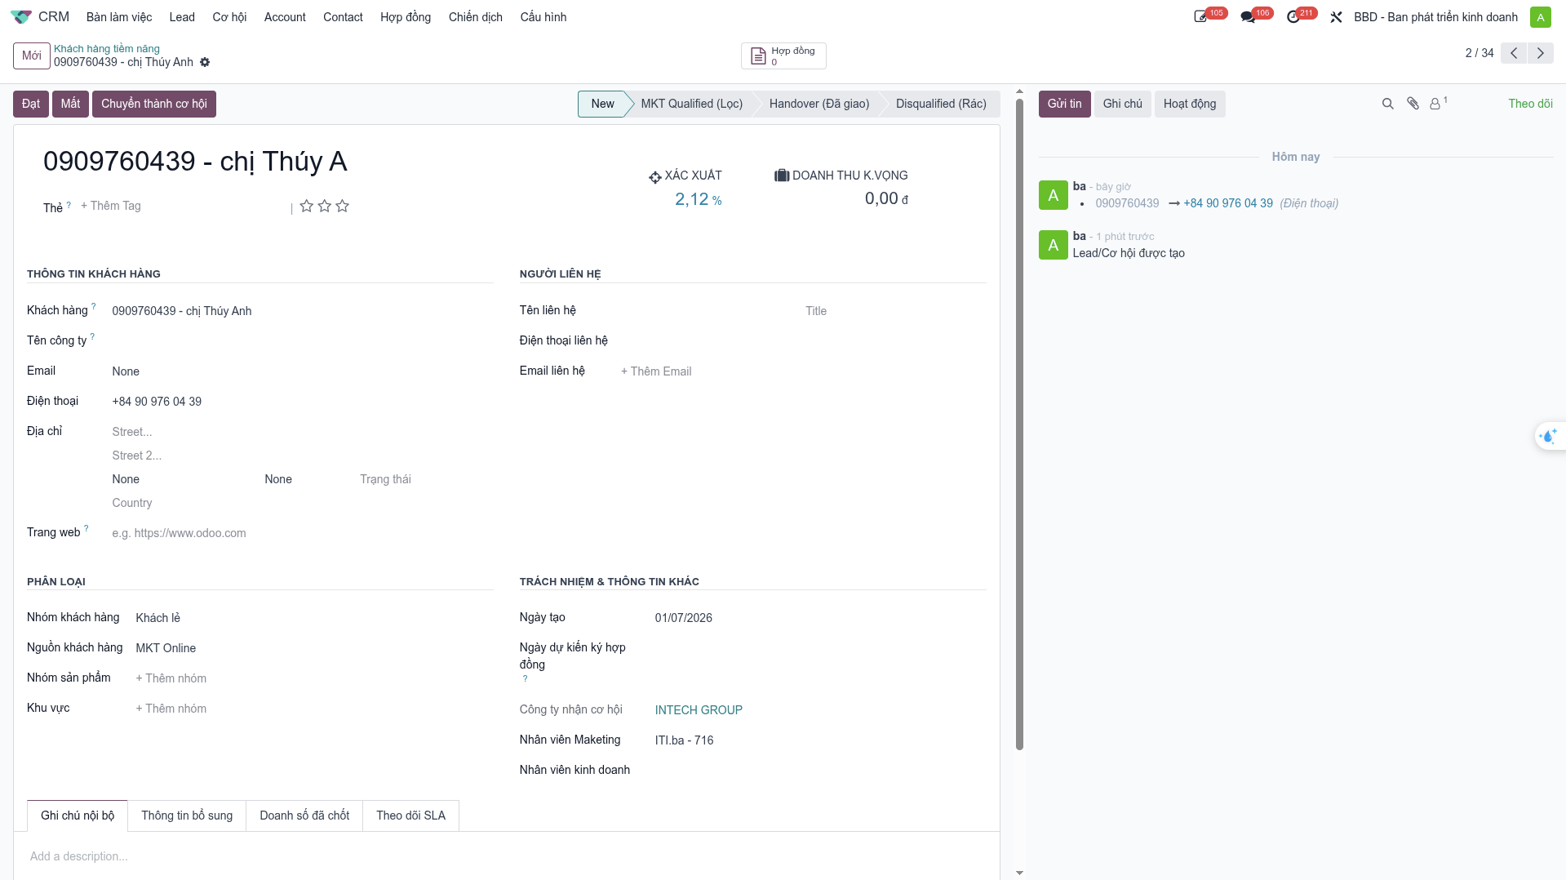1566x880 pixels.
Task: Open the INTECH GROUP company link
Action: [x=699, y=710]
